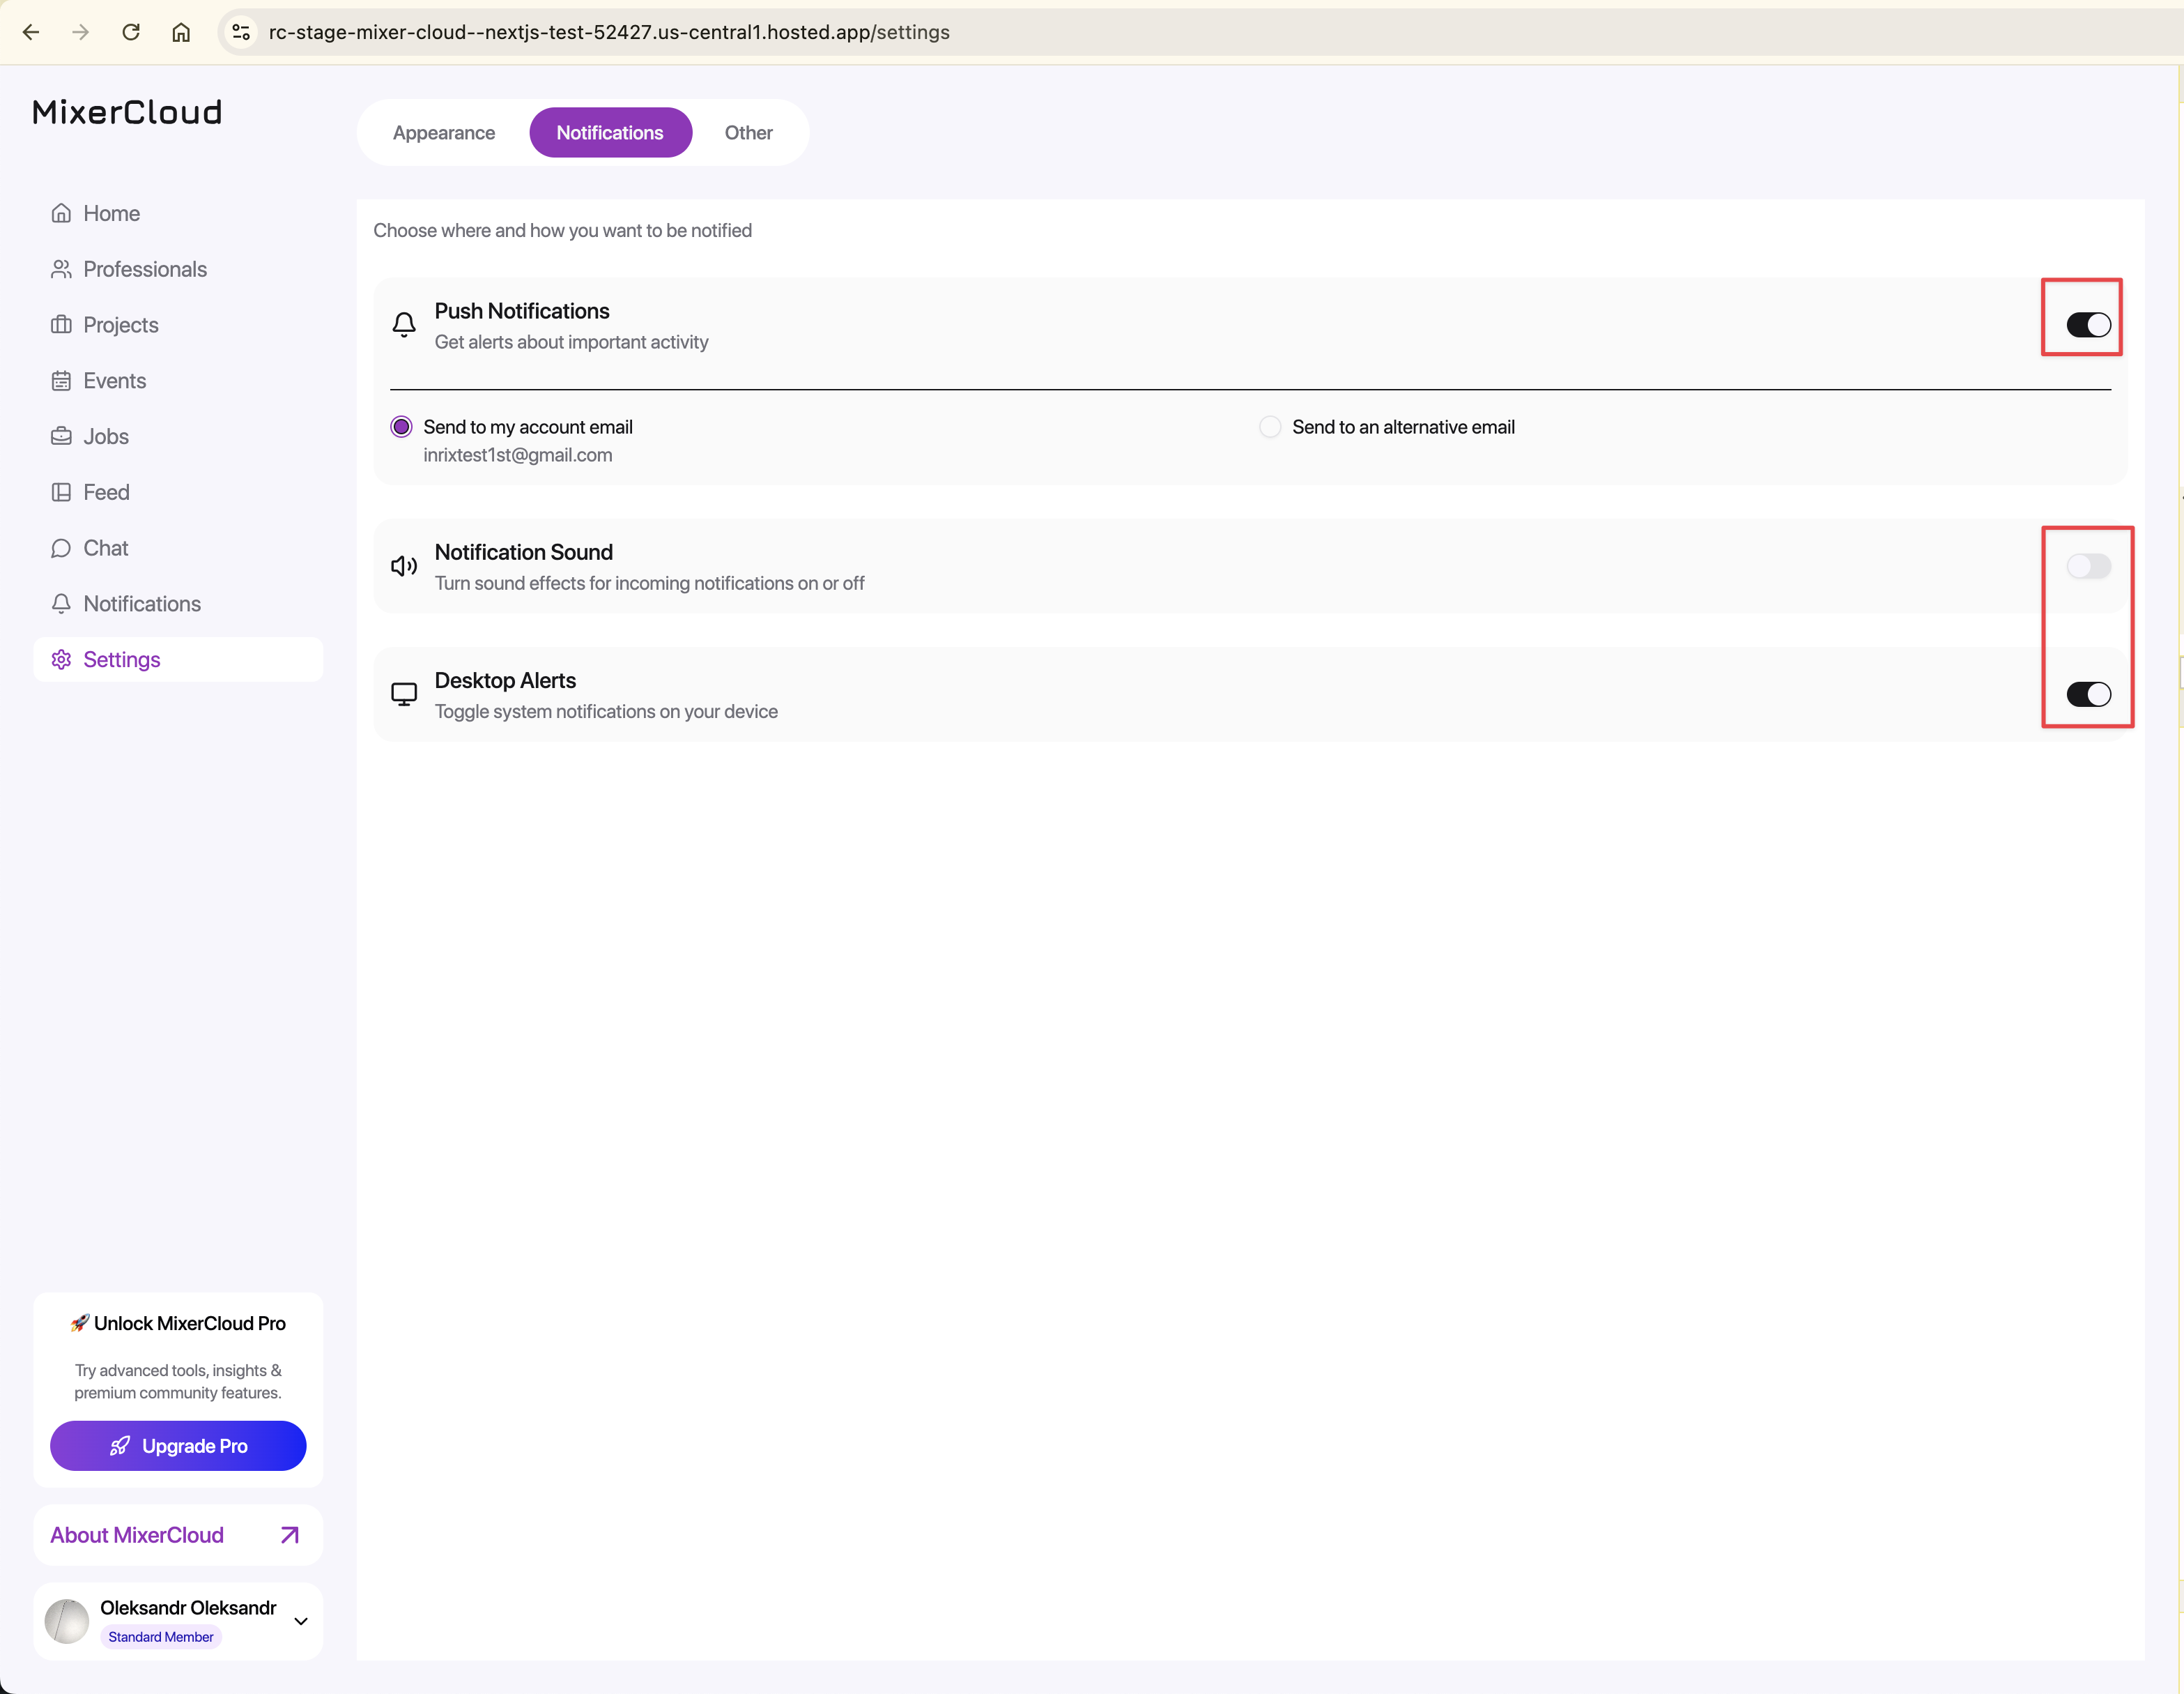Open Professionals via its people icon
2184x1694 pixels.
click(61, 269)
